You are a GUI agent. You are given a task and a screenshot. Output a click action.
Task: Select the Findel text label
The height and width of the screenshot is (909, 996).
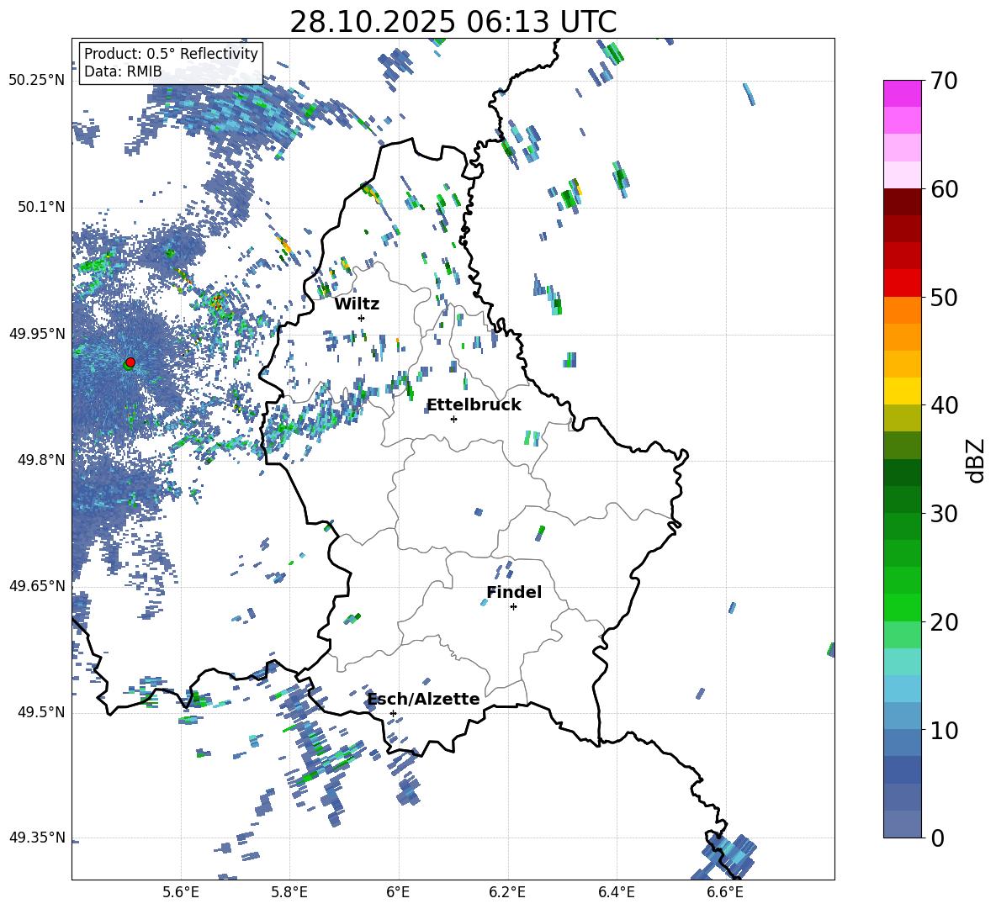(514, 592)
